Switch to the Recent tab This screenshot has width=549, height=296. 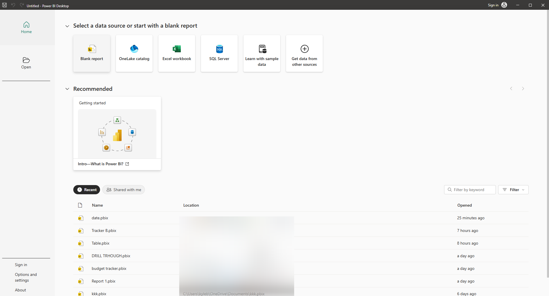coord(87,190)
